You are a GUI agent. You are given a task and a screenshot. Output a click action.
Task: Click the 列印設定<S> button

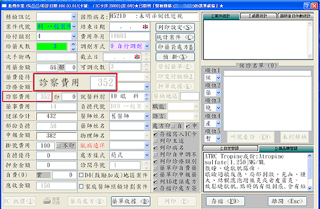[175, 27]
